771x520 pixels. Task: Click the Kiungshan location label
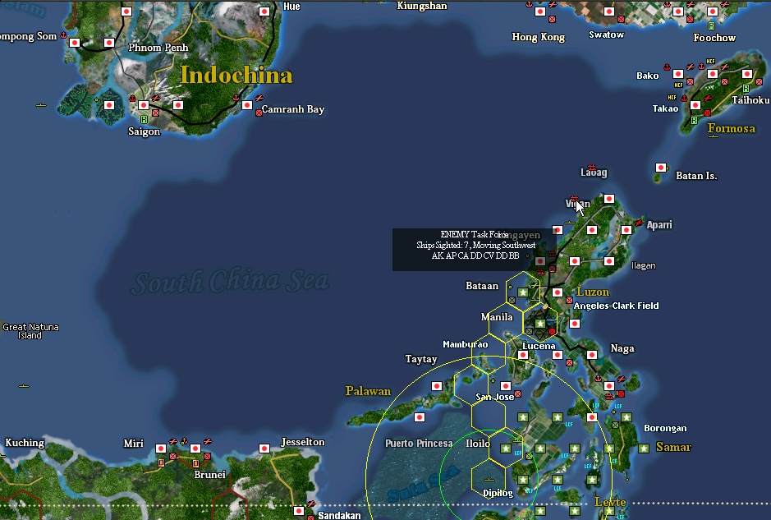pos(422,6)
